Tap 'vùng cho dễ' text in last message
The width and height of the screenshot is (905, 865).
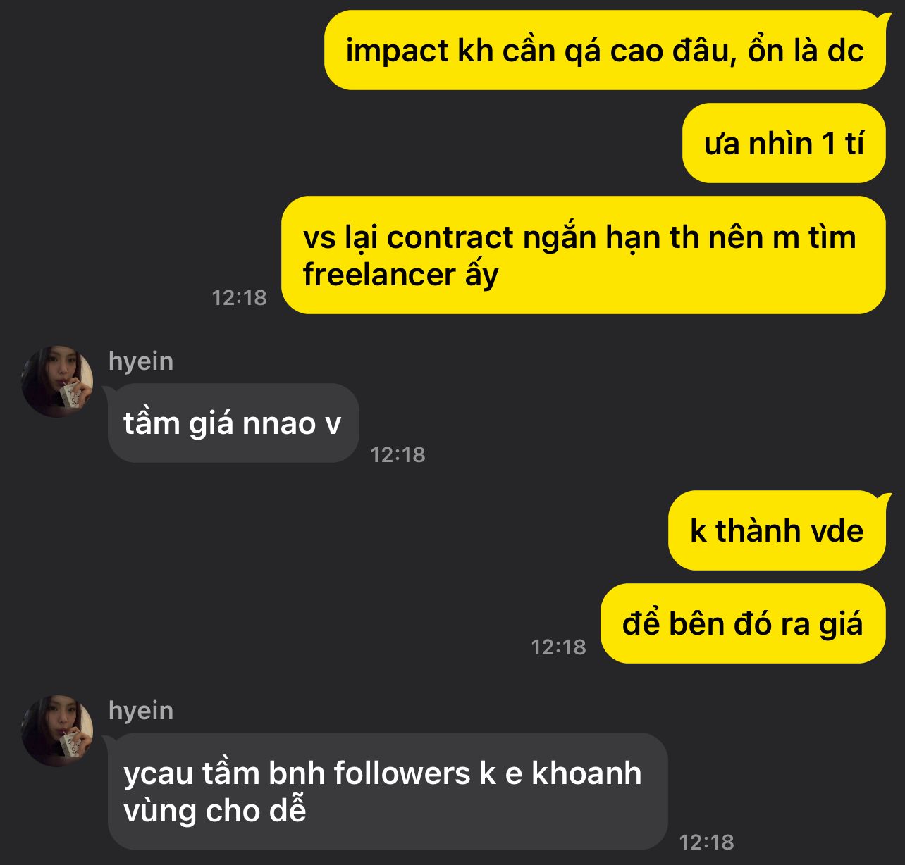coord(215,811)
